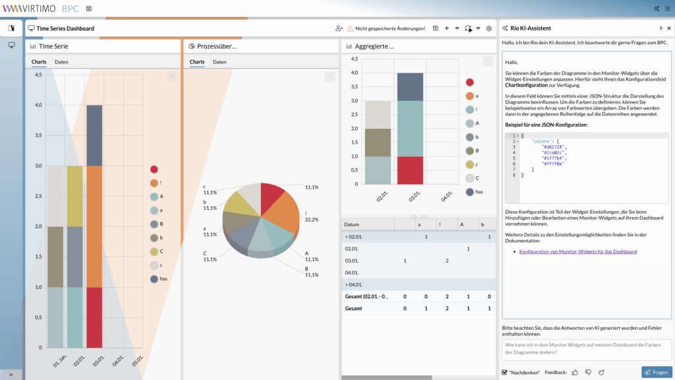Toggle the "Nachdenken" checkbox
This screenshot has width=675, height=380.
coord(505,373)
